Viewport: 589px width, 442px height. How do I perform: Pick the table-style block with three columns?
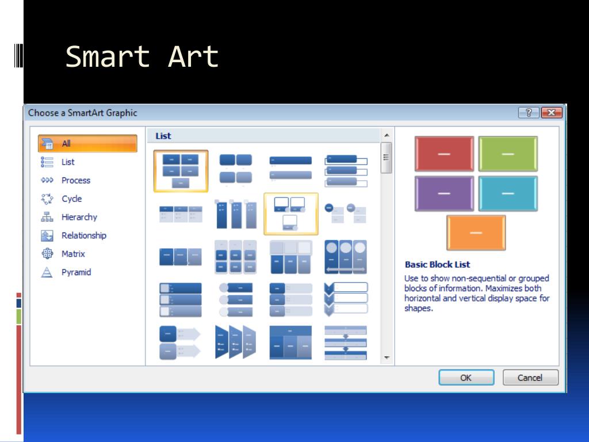[x=290, y=342]
